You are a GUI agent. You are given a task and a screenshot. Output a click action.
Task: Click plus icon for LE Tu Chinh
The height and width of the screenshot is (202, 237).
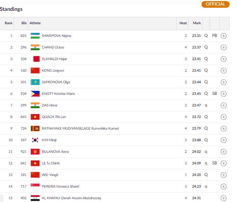[x=223, y=163]
